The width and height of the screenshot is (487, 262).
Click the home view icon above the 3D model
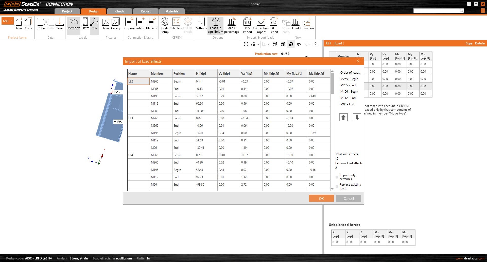click(x=316, y=44)
